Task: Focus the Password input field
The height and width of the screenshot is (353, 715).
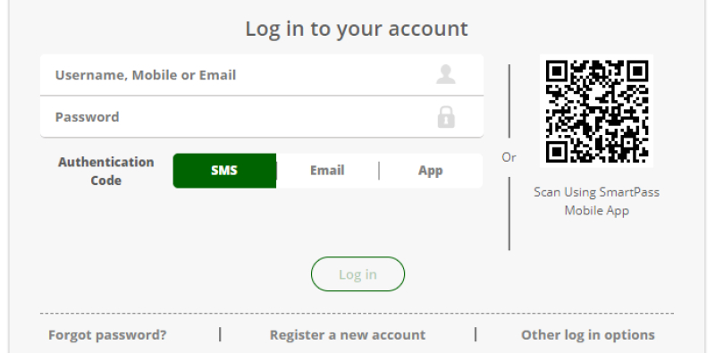Action: (x=262, y=117)
